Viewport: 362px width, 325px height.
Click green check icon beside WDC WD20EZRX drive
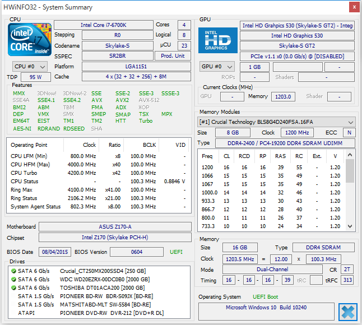point(13,279)
